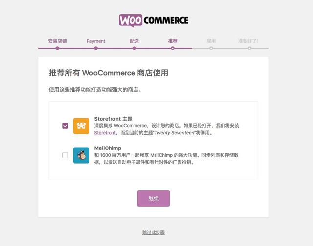This screenshot has height=246, width=313.
Task: Click the current progress dot under 推荐
Action: pyautogui.click(x=173, y=48)
